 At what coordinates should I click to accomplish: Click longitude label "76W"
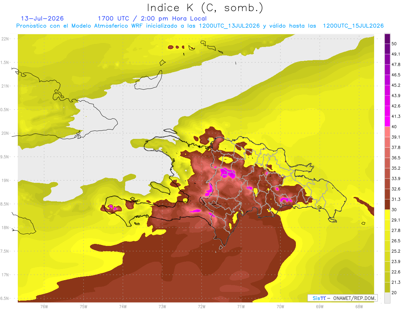44,307
